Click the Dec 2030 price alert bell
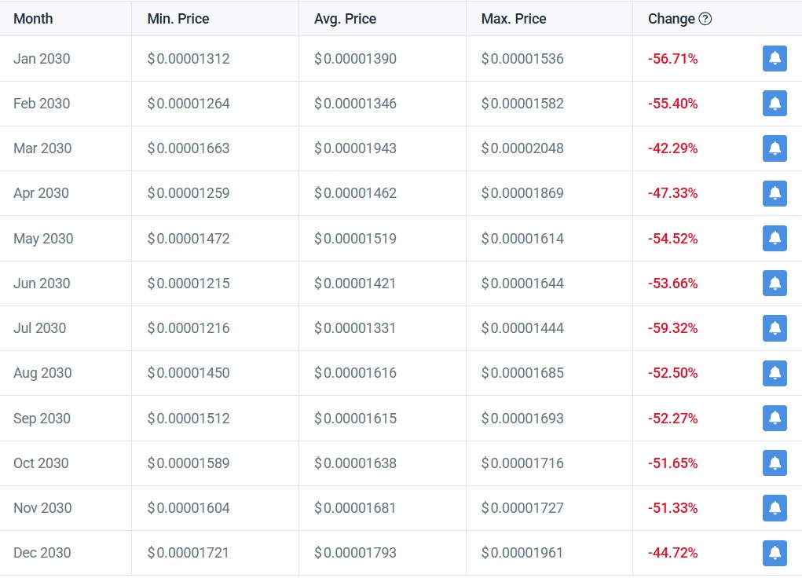 coord(775,553)
